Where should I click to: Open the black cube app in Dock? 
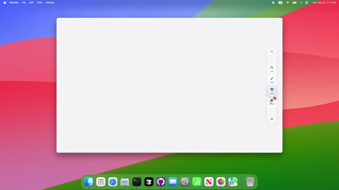[149, 182]
